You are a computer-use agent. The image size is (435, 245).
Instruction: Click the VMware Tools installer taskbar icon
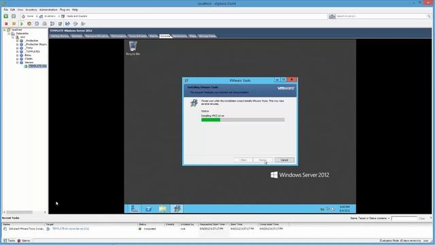pyautogui.click(x=177, y=209)
